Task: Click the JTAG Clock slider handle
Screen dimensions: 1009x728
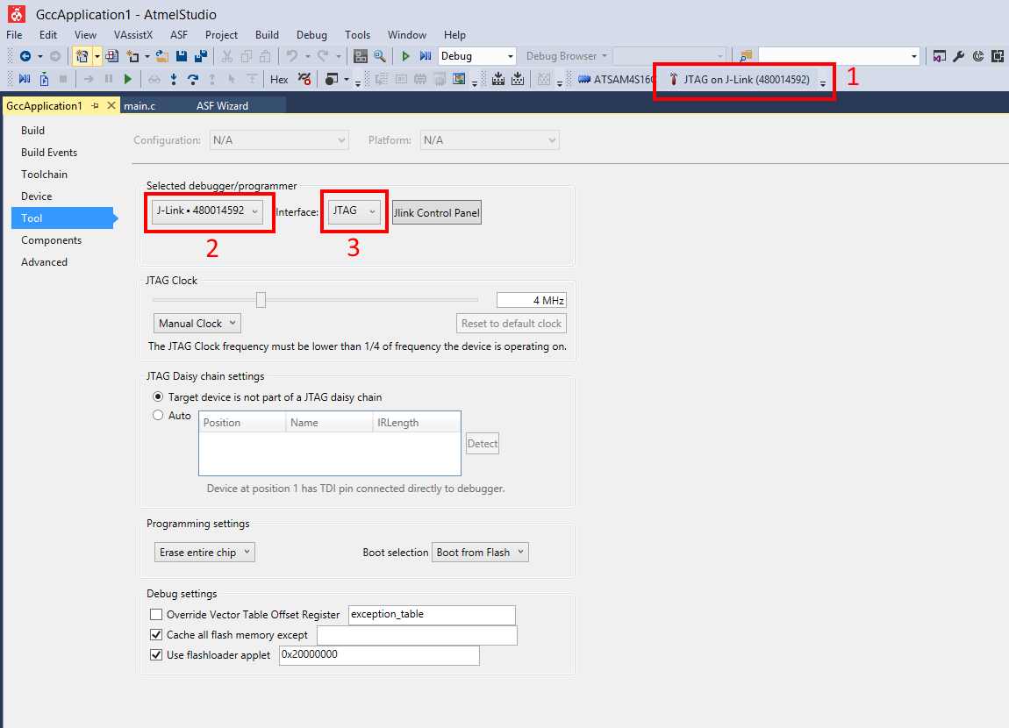Action: (261, 300)
